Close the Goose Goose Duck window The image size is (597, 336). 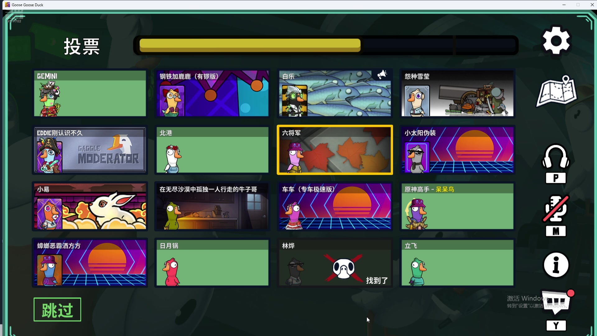[x=592, y=5]
